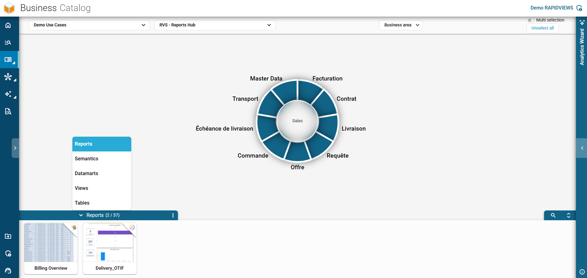Viewport: 587px width, 278px height.
Task: Select the Requête wheel label
Action: coord(338,156)
